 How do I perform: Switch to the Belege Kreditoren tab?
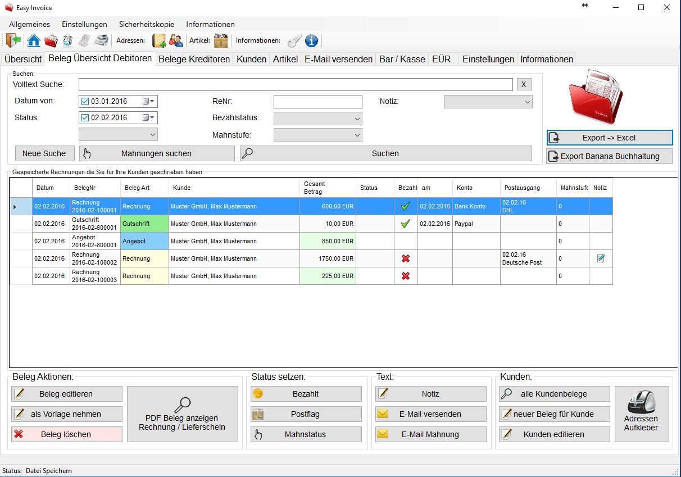[194, 59]
